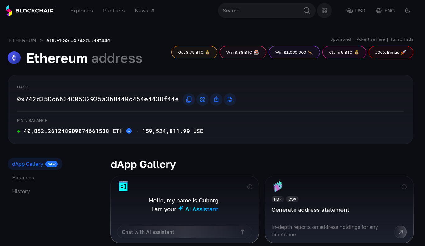Click the share icon beside hash

pos(216,100)
